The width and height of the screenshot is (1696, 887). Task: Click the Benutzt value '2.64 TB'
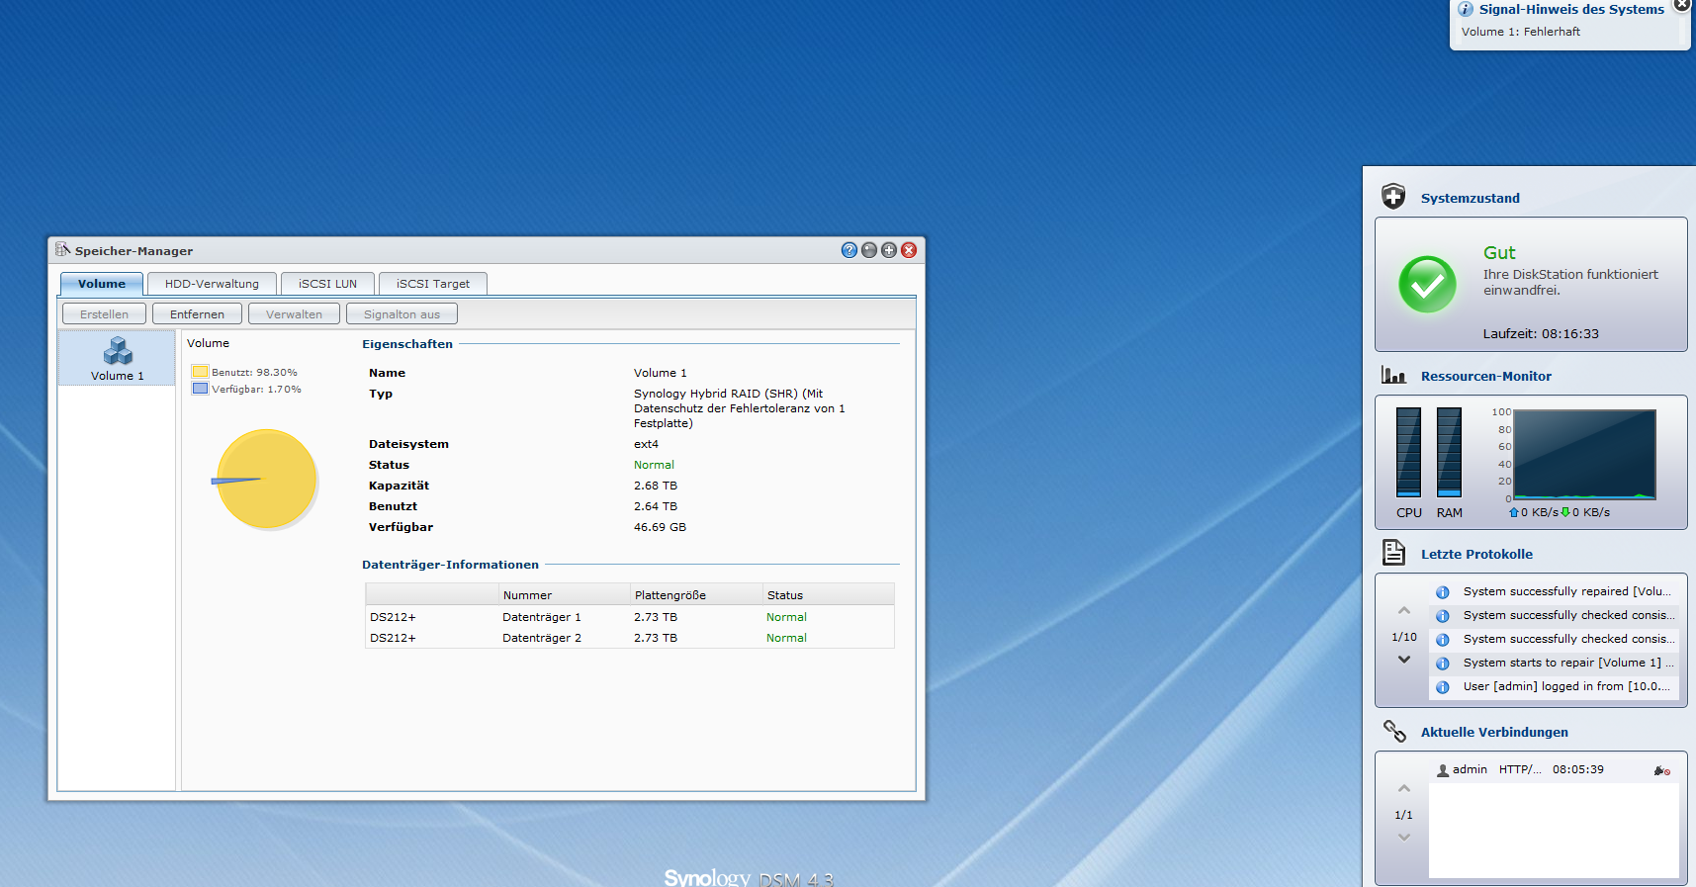point(656,506)
